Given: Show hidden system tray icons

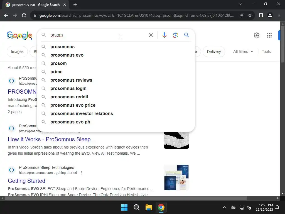Looking at the screenshot, I should pyautogui.click(x=224, y=207).
